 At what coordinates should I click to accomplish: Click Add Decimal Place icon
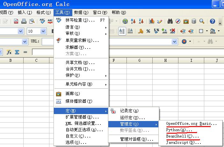[164, 31]
